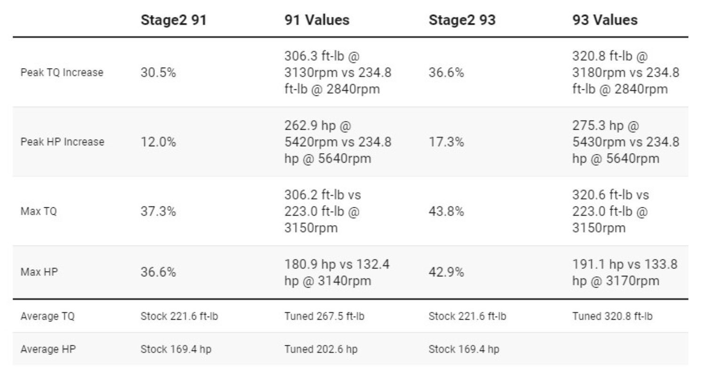The width and height of the screenshot is (706, 367).
Task: Click the 43.8% Max TQ value
Action: click(x=446, y=211)
